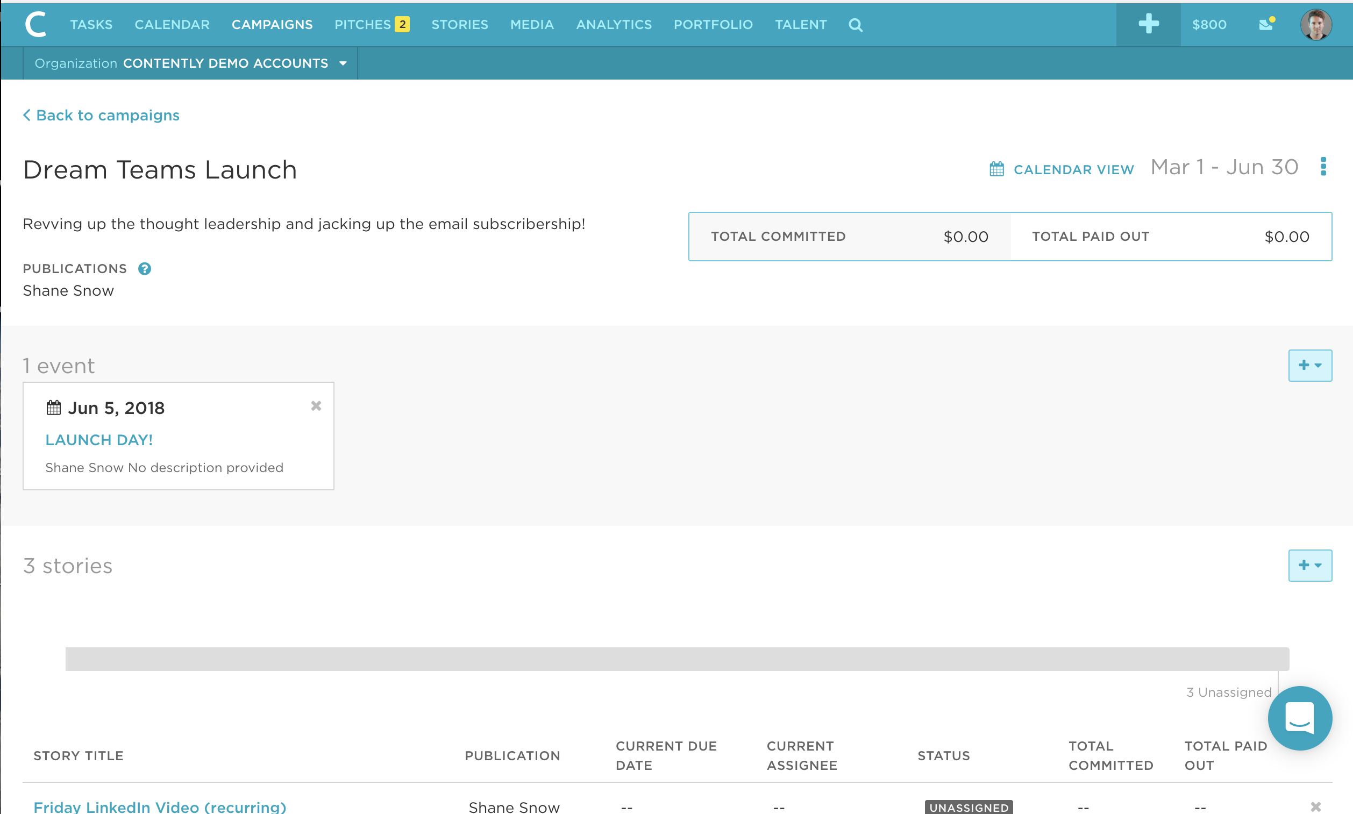
Task: Expand the add-story dropdown arrow
Action: click(x=1319, y=566)
